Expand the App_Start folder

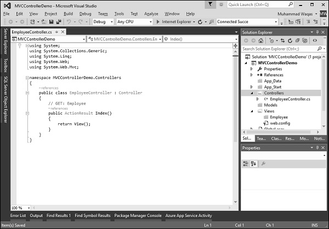[252, 87]
